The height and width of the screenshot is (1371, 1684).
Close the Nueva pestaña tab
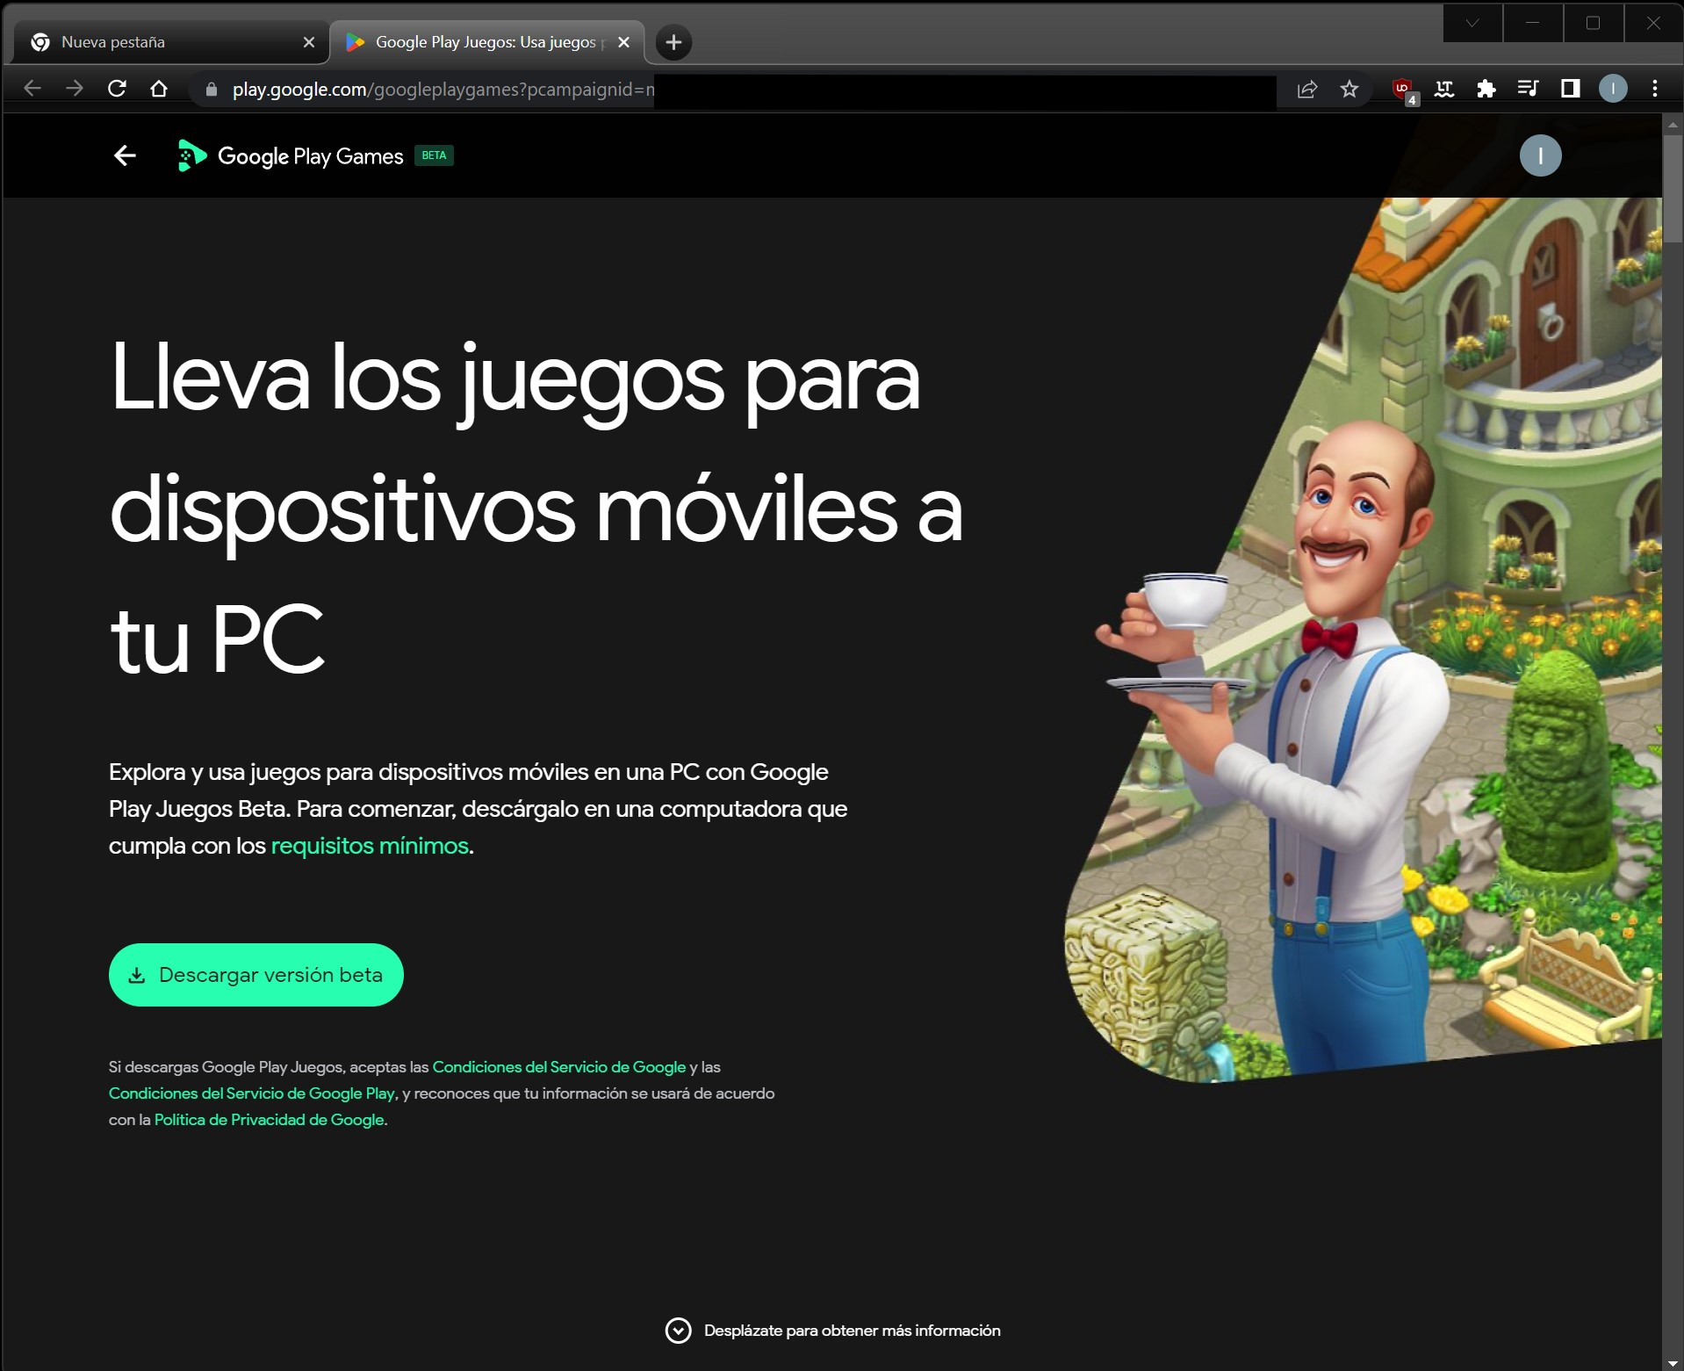pyautogui.click(x=309, y=42)
